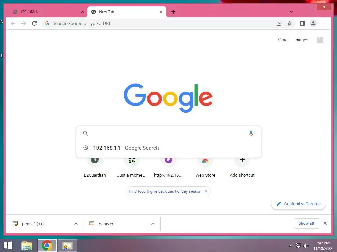
Task: Add shortcut with plus tile
Action: click(242, 167)
